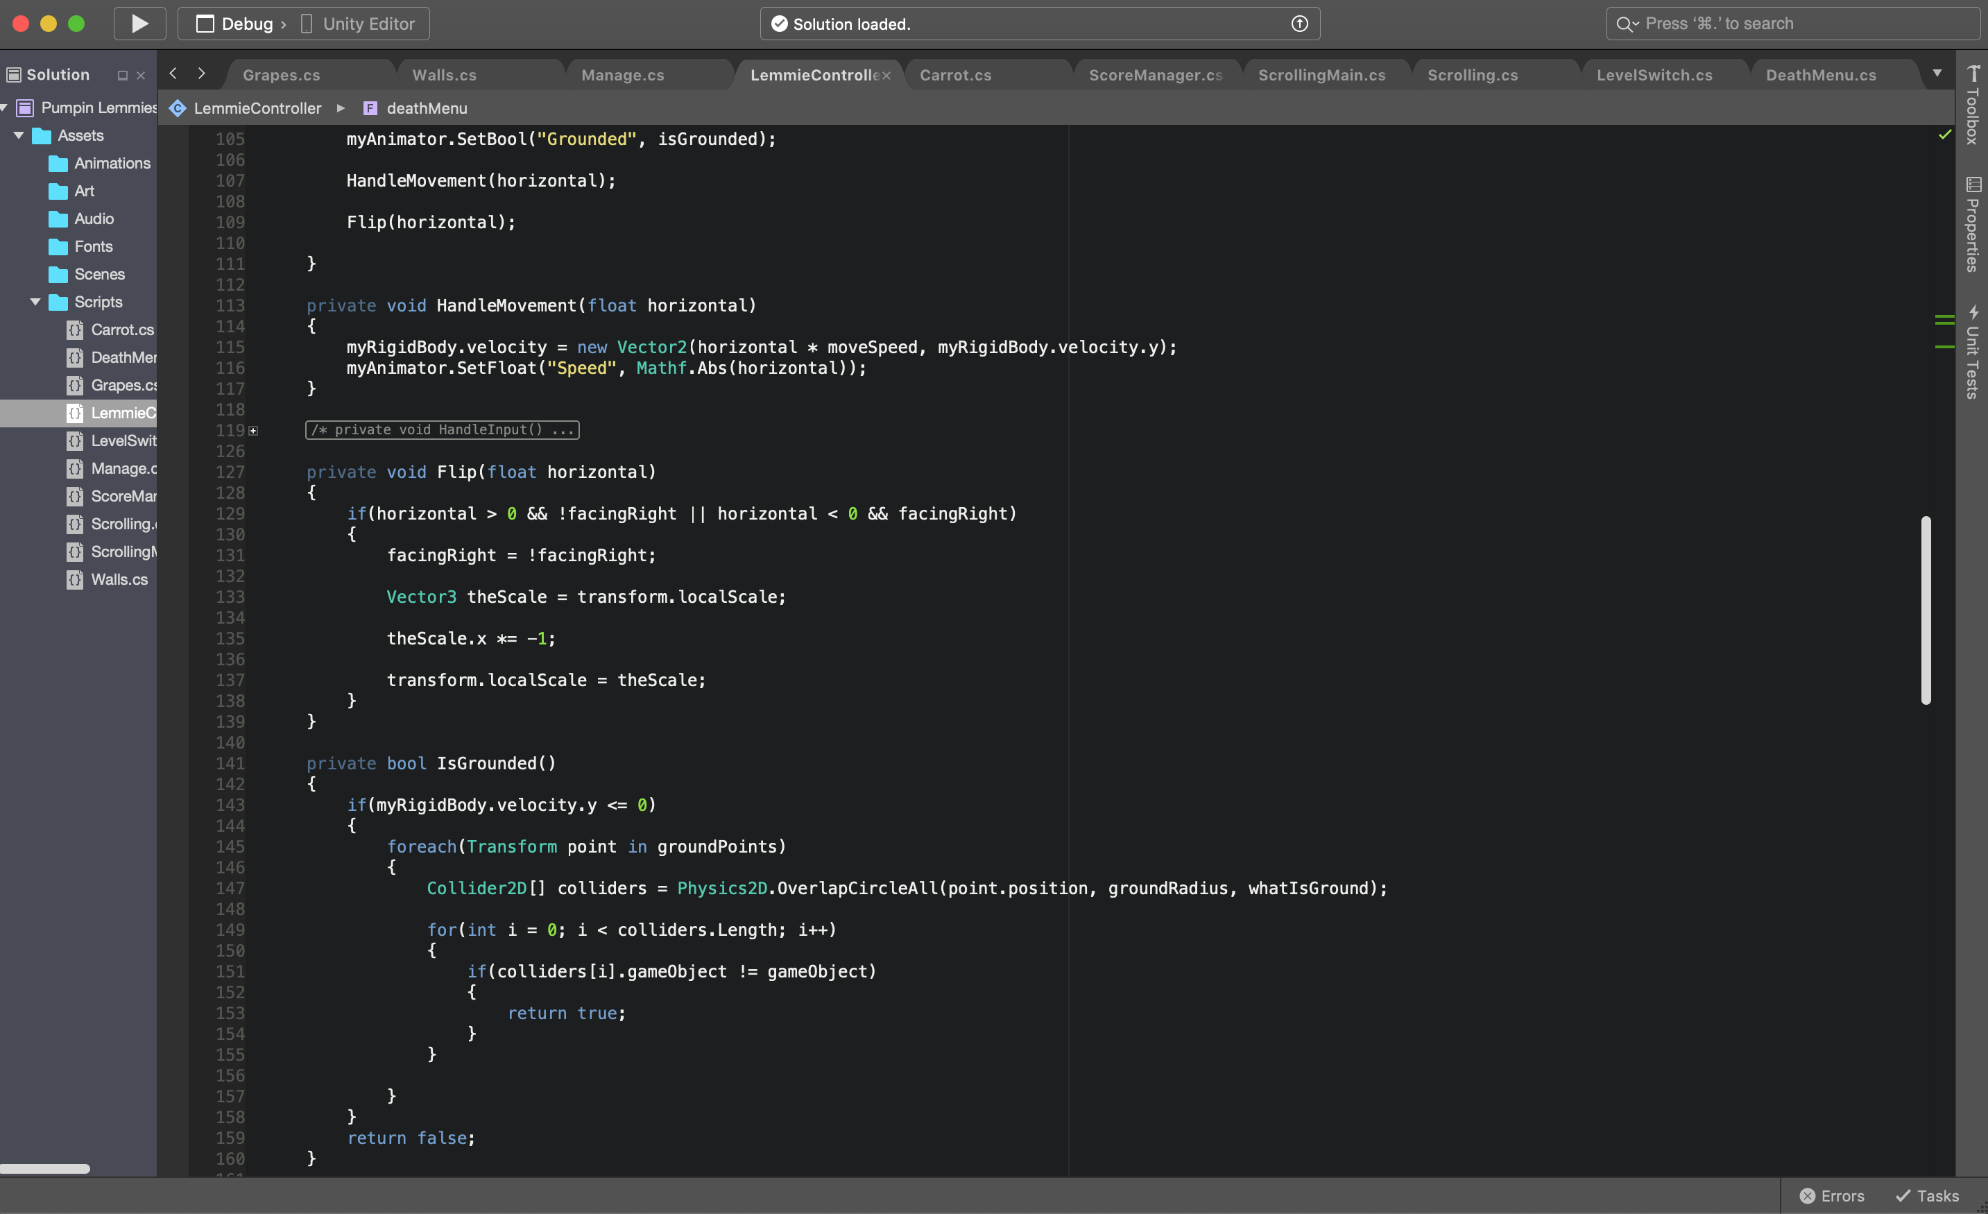Open Walls.cs in the solution tree
The width and height of the screenshot is (1988, 1214).
pyautogui.click(x=119, y=579)
